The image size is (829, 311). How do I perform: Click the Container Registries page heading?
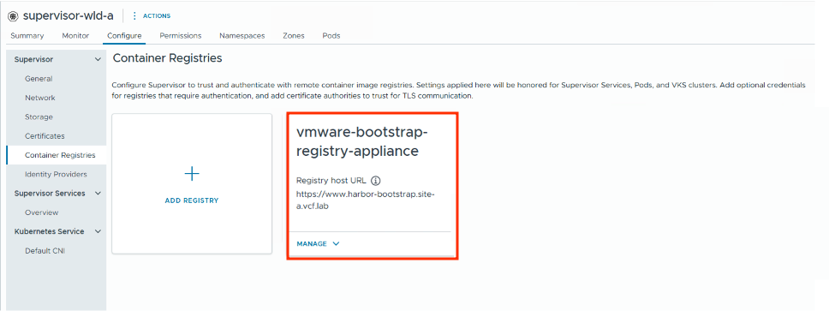click(168, 59)
